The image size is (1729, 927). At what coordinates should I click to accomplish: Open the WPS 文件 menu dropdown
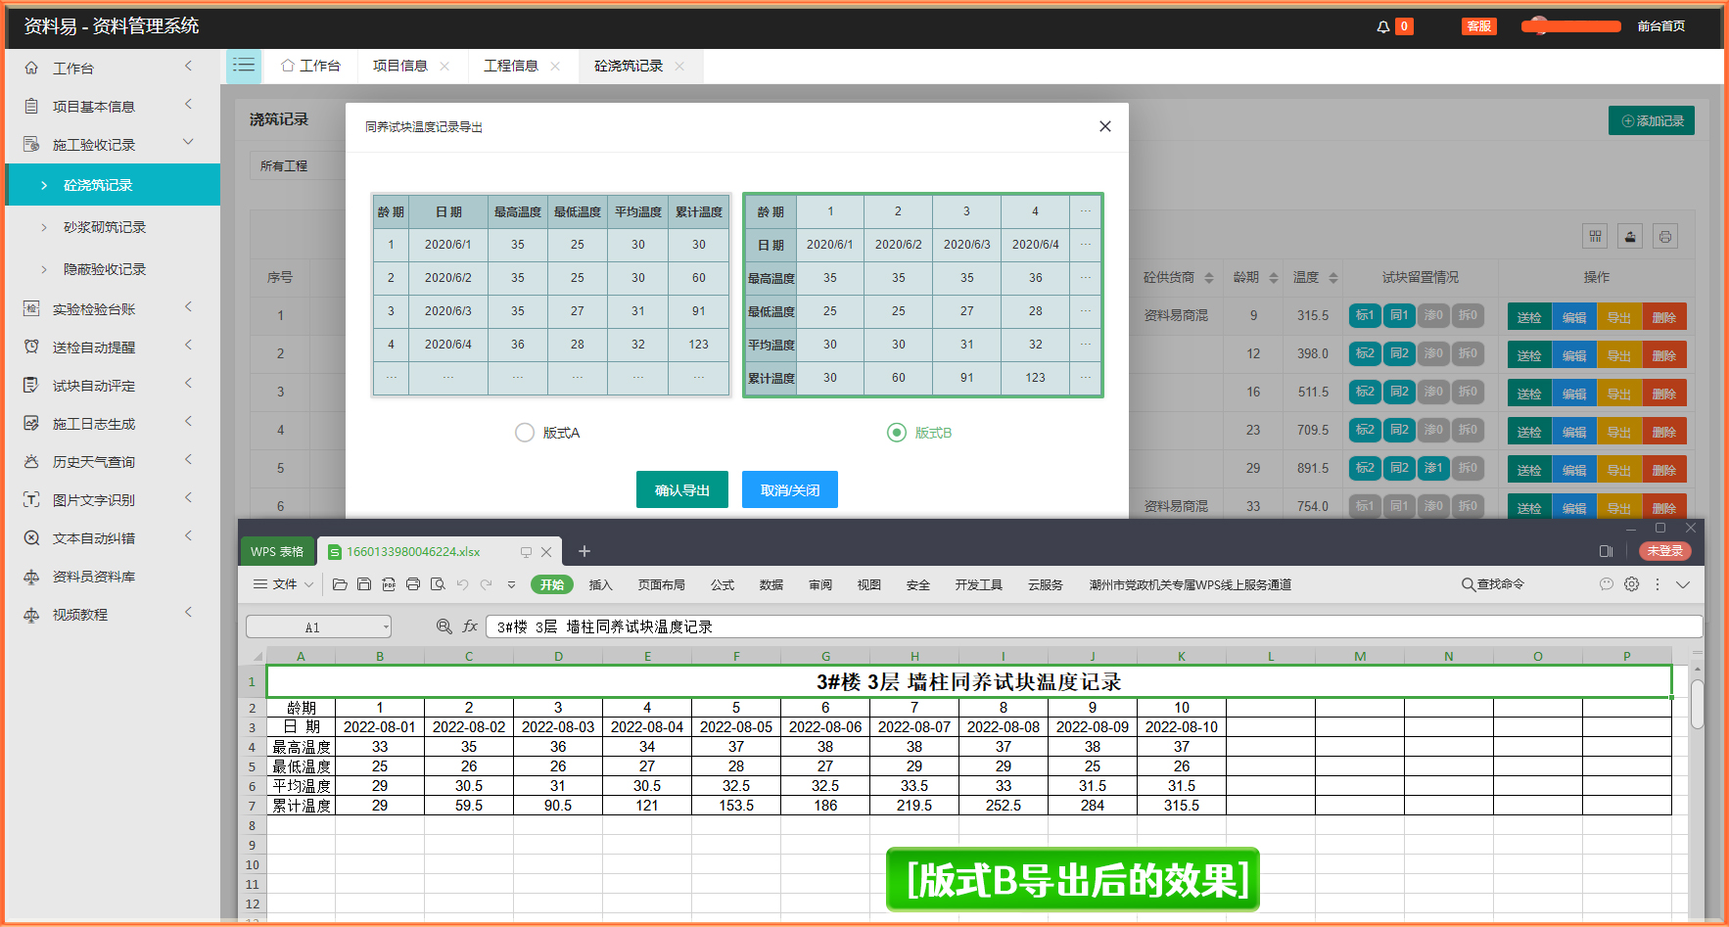tap(284, 584)
